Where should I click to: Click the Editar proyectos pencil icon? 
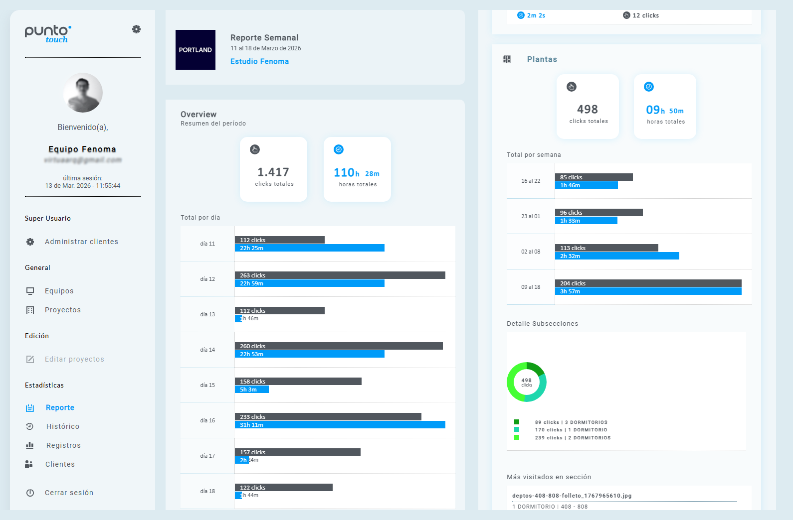pos(30,360)
